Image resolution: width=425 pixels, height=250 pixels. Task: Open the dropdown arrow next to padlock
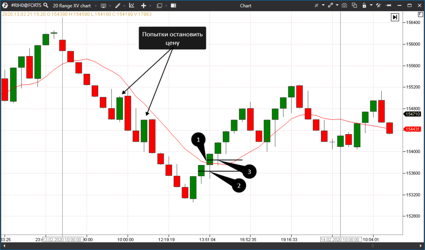371,6
